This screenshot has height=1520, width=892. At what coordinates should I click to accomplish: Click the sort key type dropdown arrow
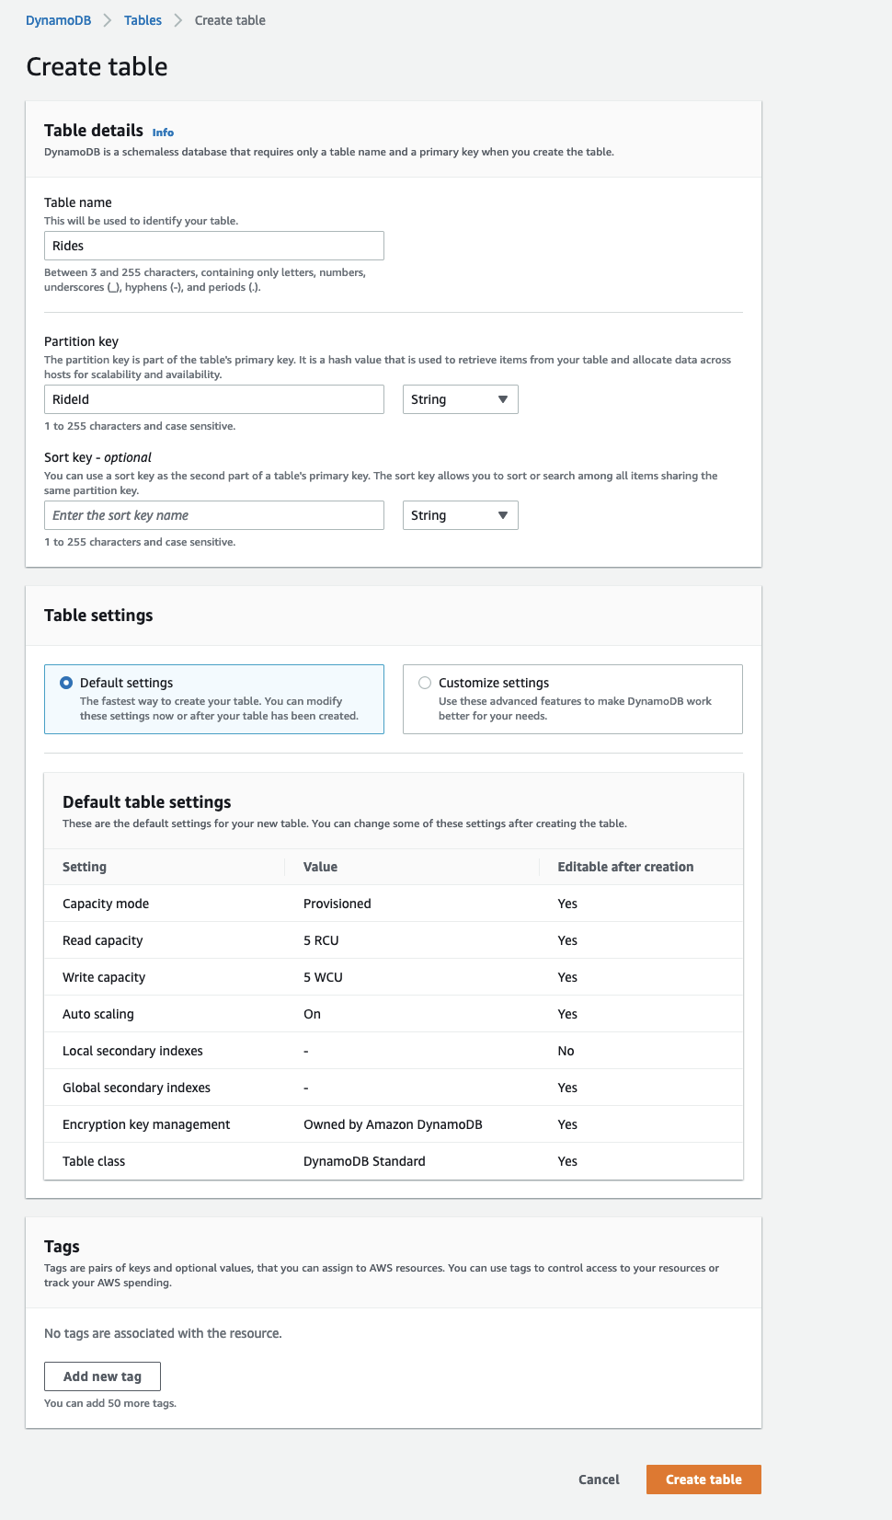503,515
